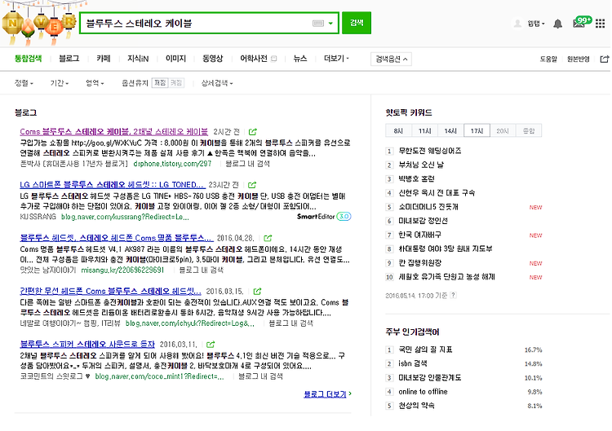The height and width of the screenshot is (431, 612).
Task: Select the 8시 hot topic tab
Action: 398,130
